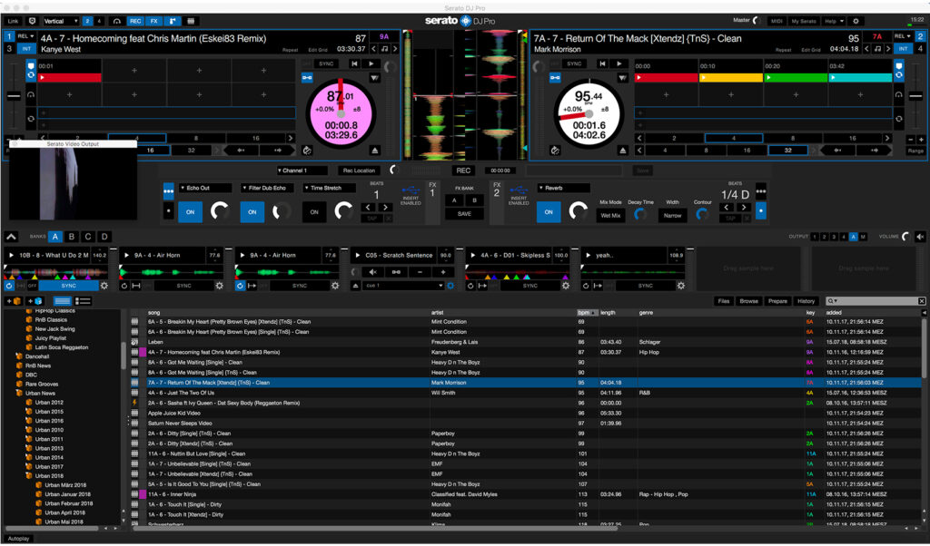
Task: Turn off Filter Dub Echo effect
Action: [252, 212]
